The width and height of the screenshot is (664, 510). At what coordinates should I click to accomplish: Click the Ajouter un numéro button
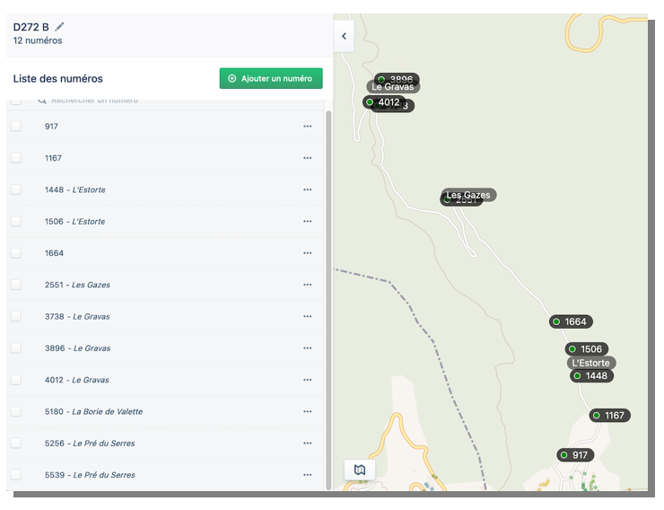pyautogui.click(x=270, y=79)
